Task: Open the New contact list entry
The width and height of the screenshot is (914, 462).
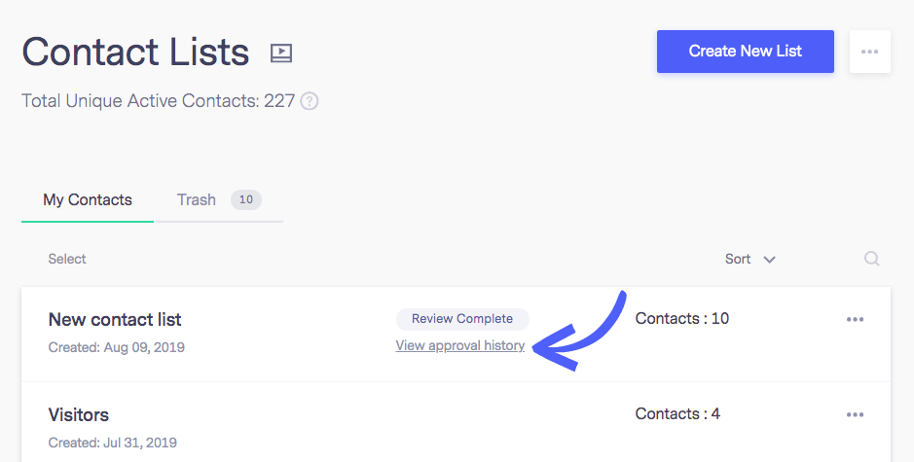Action: [115, 319]
